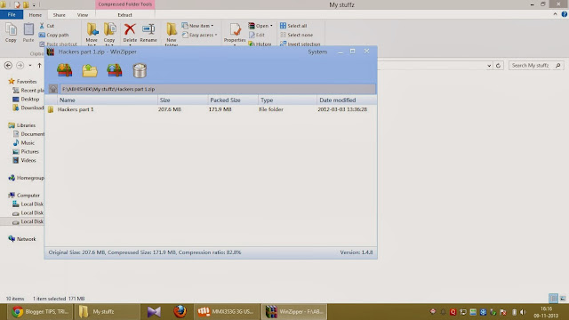569x320 pixels.
Task: Switch to large icons view in status bar
Action: coord(563,299)
